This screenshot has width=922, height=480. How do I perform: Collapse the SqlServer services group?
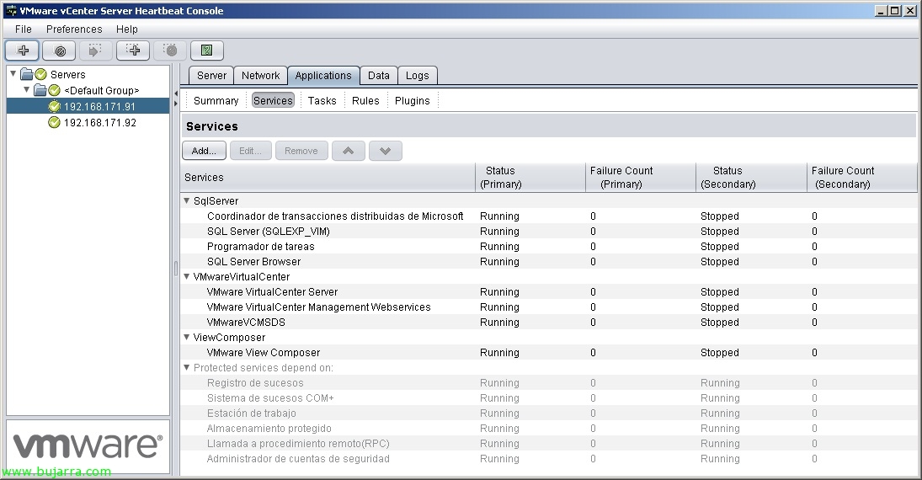coord(187,201)
